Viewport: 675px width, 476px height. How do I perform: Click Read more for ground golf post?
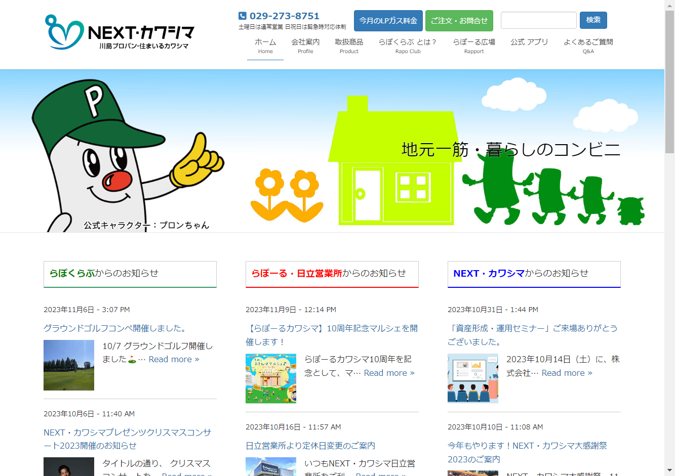tap(174, 359)
